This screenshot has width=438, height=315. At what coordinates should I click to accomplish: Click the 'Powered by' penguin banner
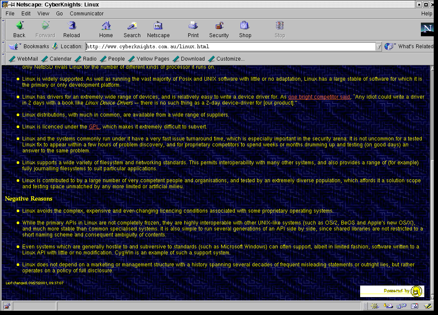click(392, 291)
